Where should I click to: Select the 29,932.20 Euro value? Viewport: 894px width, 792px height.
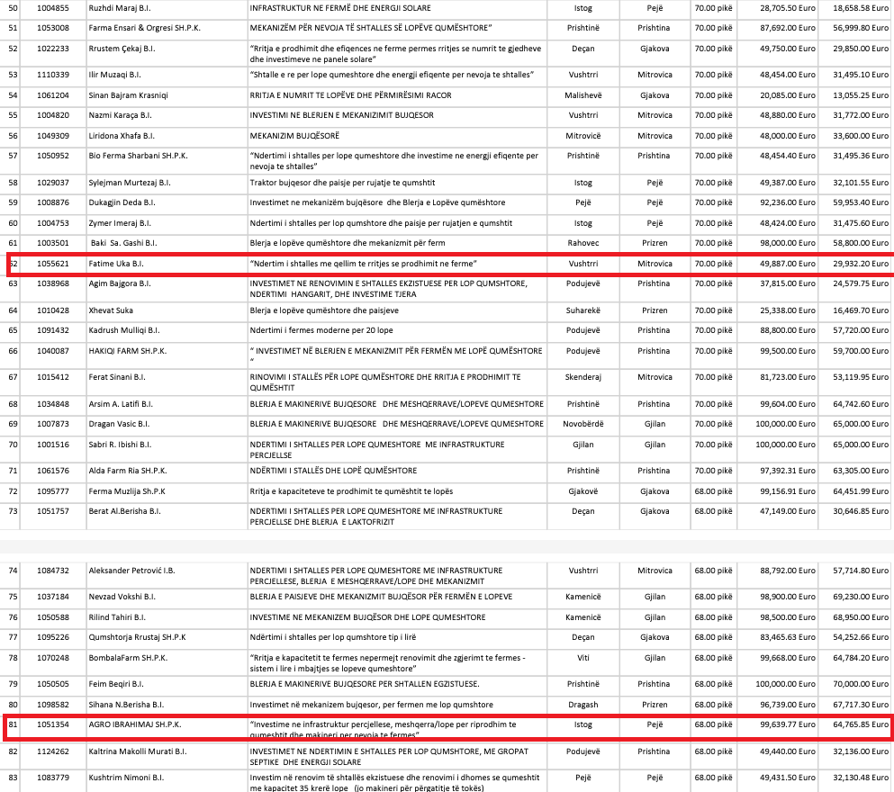(860, 264)
